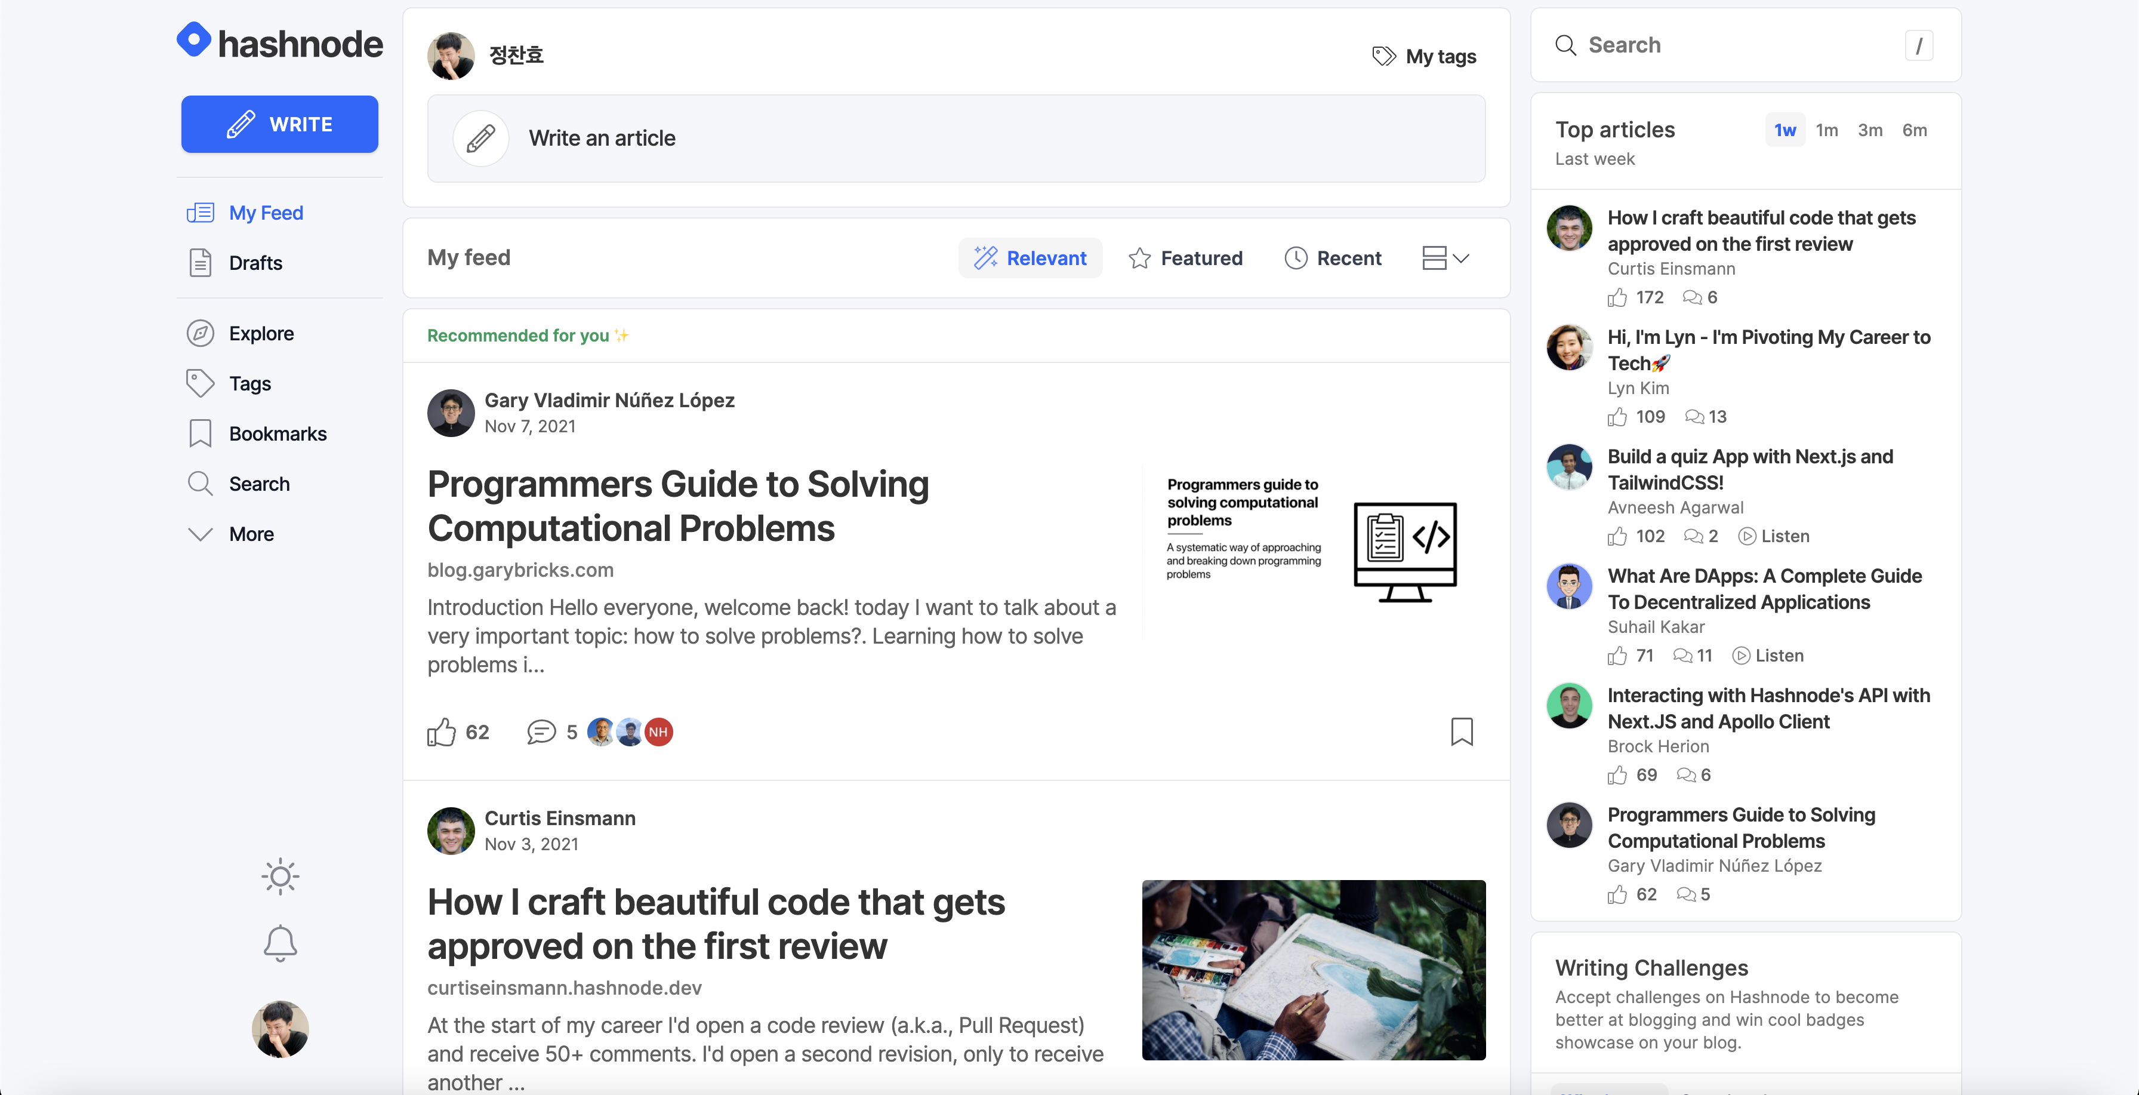The height and width of the screenshot is (1095, 2139).
Task: Like the Programmers Guide article with thumbs-up
Action: tap(441, 732)
